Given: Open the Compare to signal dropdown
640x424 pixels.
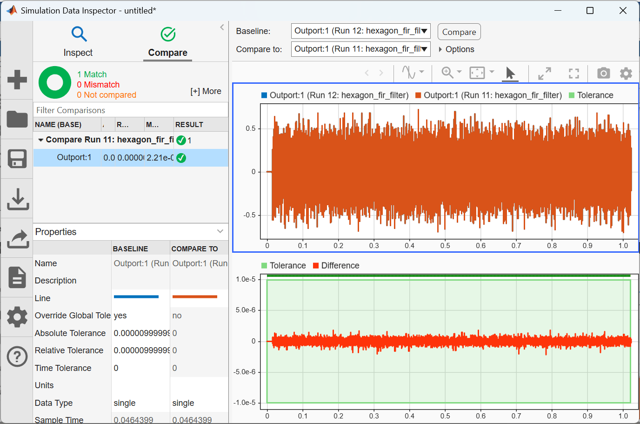Looking at the screenshot, I should coord(360,49).
